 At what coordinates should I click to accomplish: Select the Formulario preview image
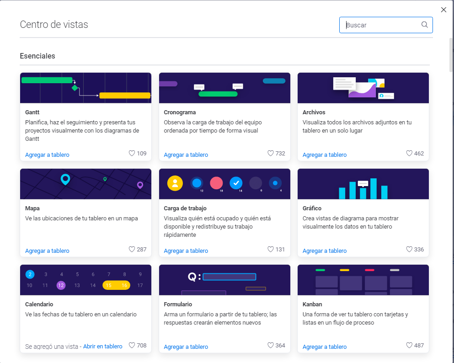pos(224,280)
